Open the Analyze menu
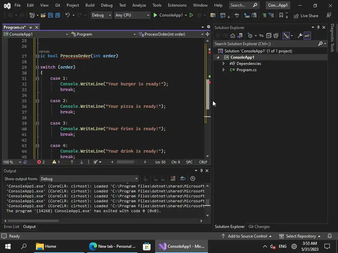Viewport: 338px width, 253px height. pos(139,5)
